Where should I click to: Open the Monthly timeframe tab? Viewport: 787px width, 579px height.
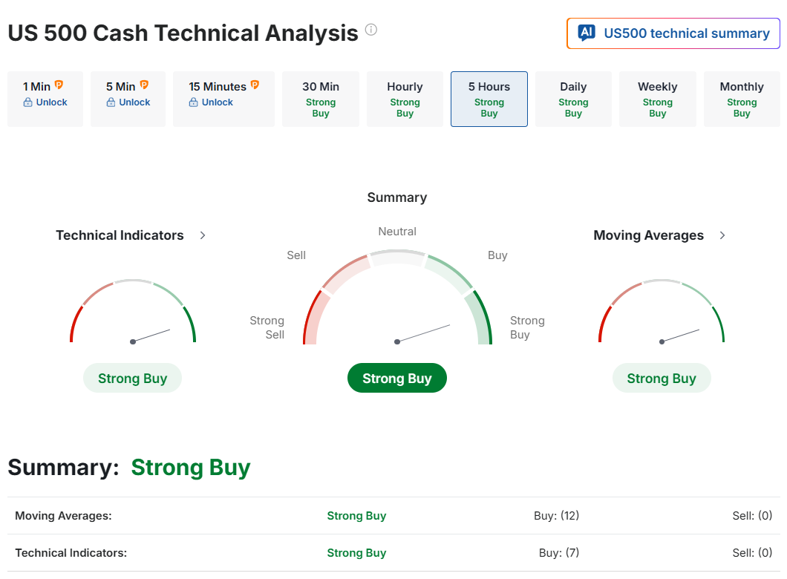pyautogui.click(x=742, y=99)
